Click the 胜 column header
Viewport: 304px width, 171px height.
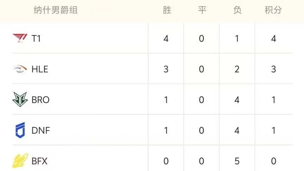(x=167, y=10)
